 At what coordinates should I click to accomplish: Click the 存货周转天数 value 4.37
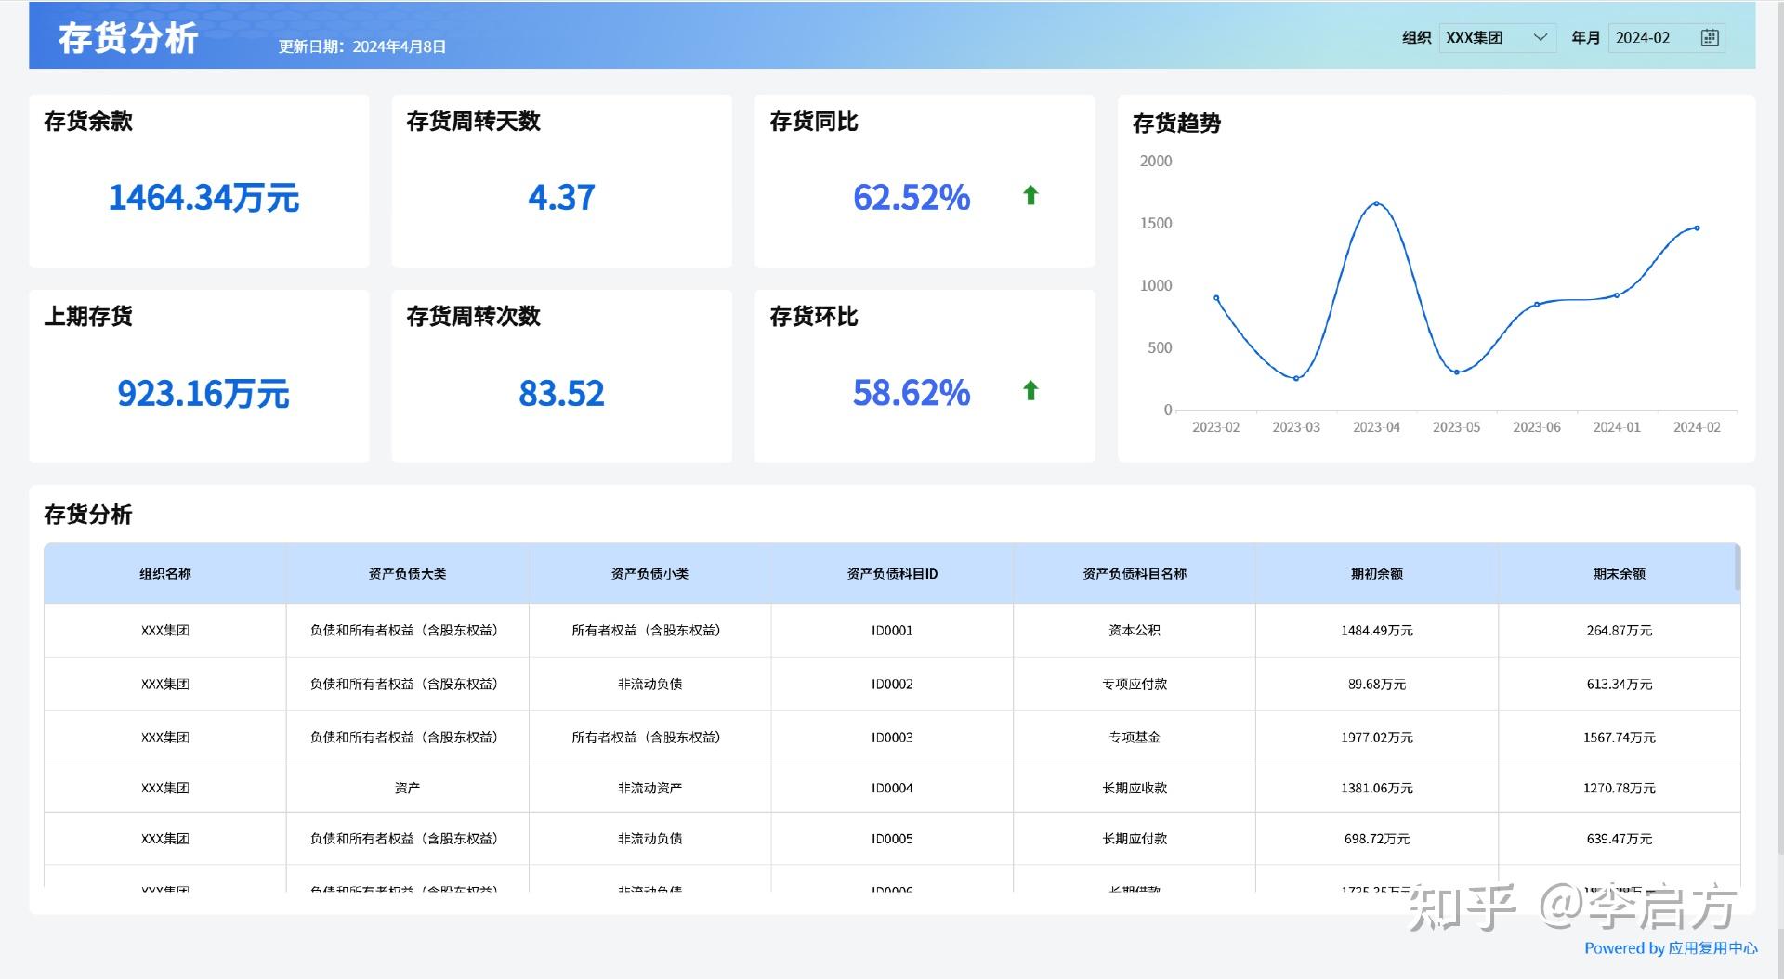(561, 196)
